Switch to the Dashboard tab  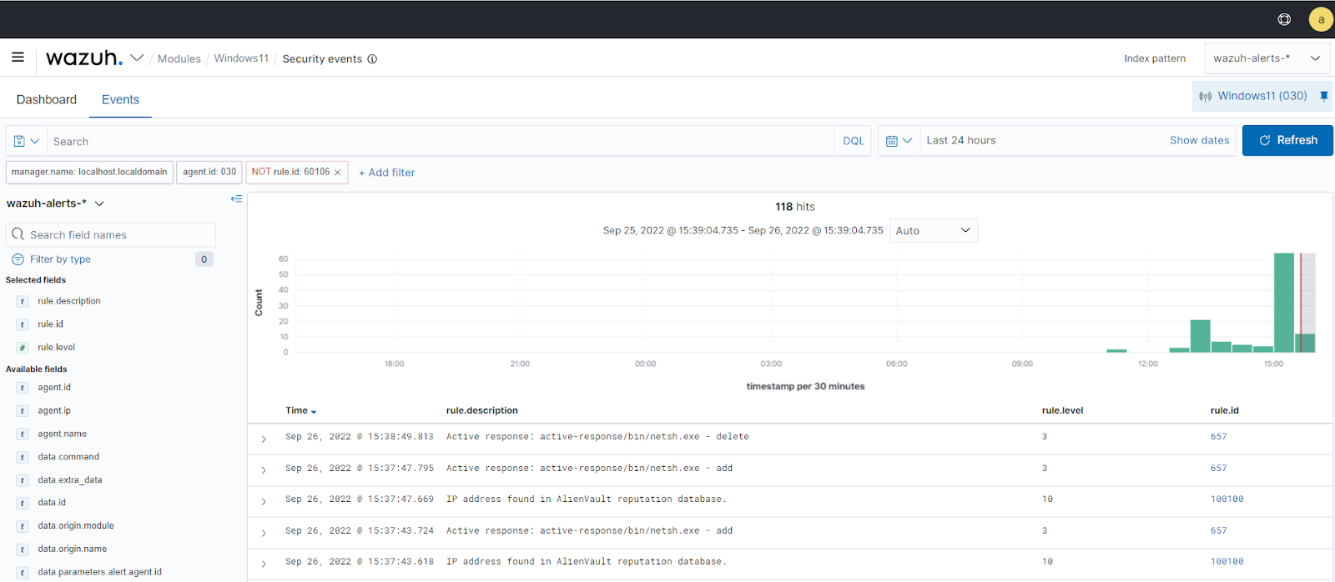[x=47, y=99]
